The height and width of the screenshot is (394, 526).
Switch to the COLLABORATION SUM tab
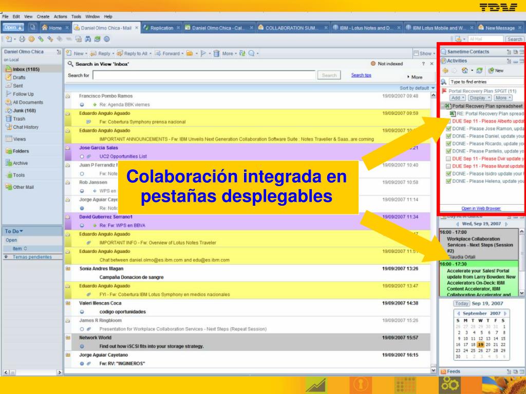pyautogui.click(x=292, y=28)
